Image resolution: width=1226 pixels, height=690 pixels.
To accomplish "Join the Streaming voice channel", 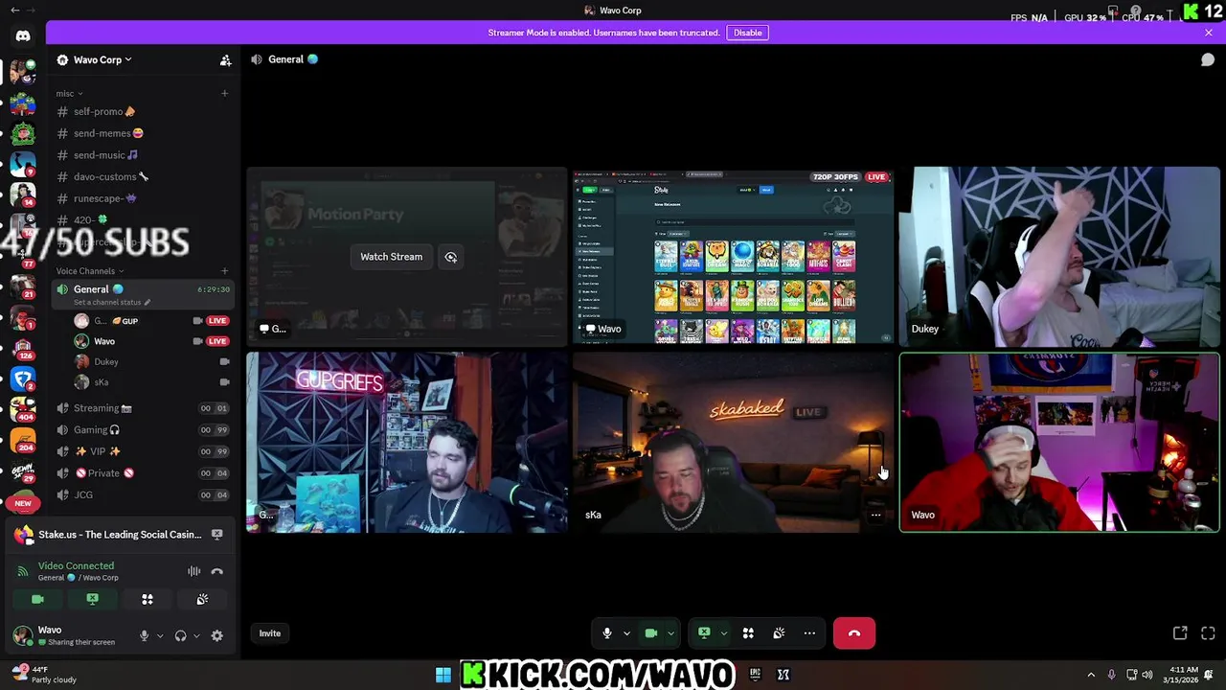I will 142,408.
